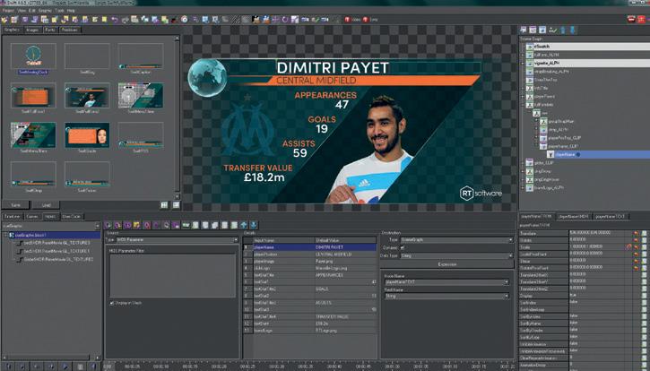Click the first transport button at bottom left
650x371 pixels.
(x=8, y=367)
